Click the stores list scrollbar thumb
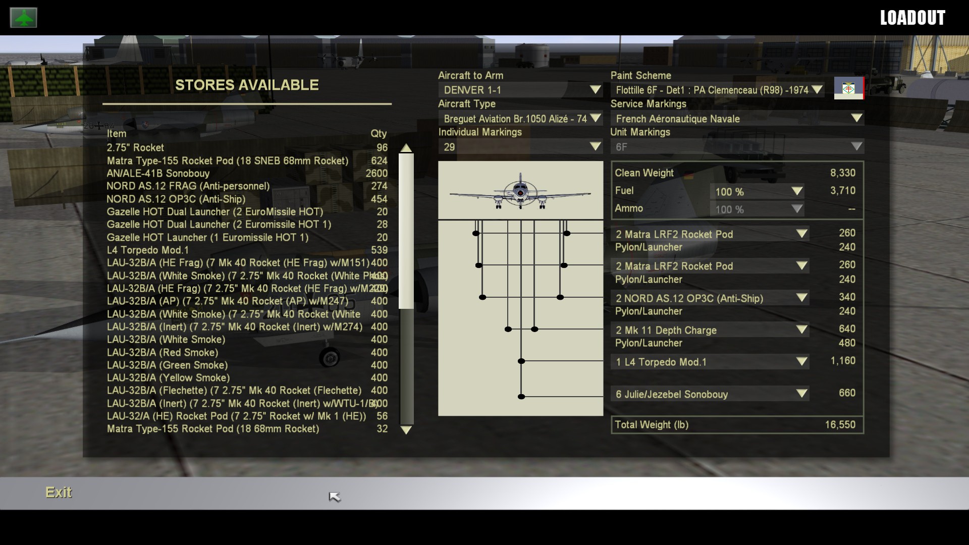969x545 pixels. [406, 231]
